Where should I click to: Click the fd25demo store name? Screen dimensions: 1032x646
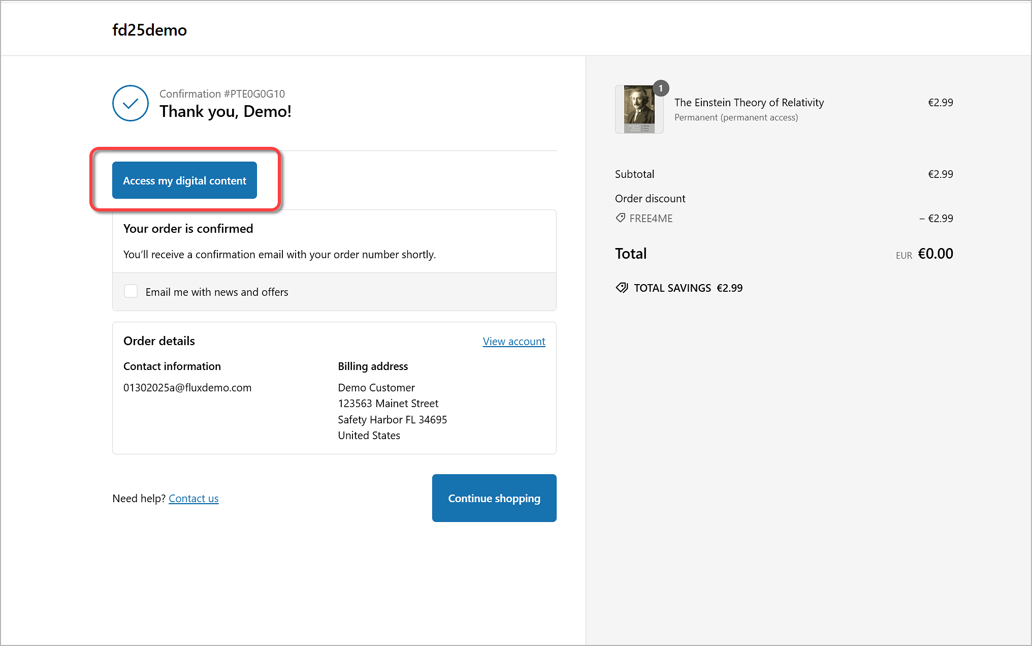tap(149, 30)
